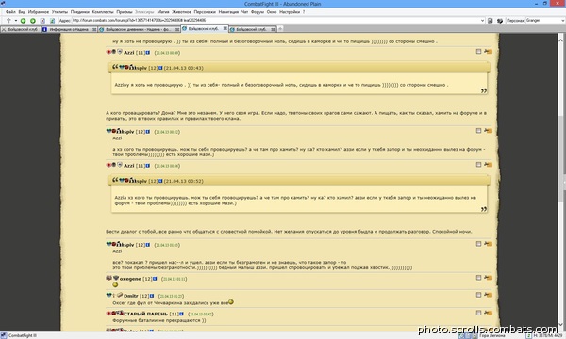
Task: Open the Магия menu
Action: (163, 12)
